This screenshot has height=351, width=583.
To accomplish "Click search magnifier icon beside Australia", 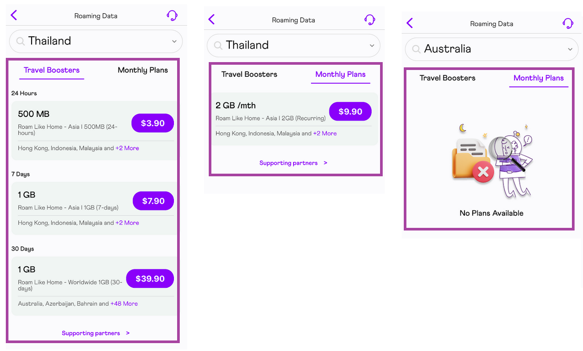I will pyautogui.click(x=416, y=49).
